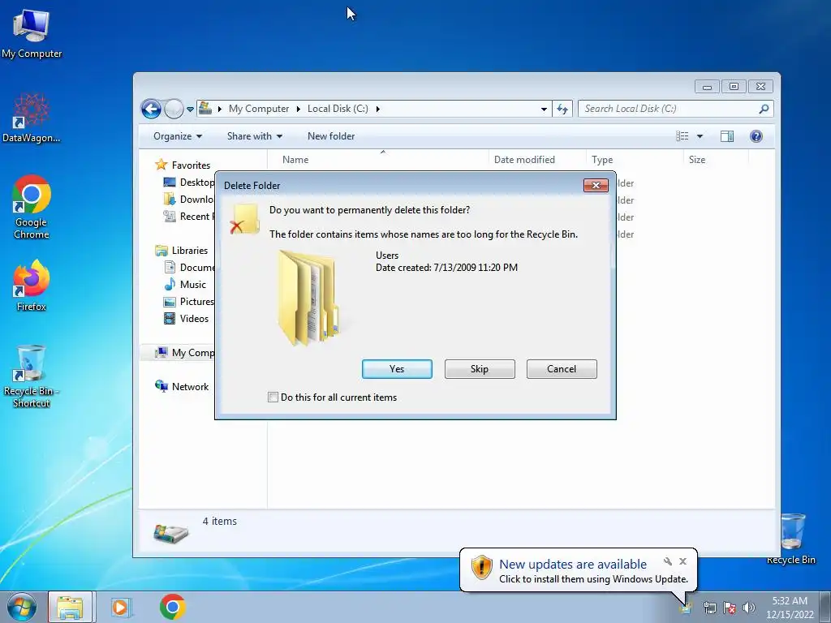
Task: Sort by Type column header
Action: 602,160
